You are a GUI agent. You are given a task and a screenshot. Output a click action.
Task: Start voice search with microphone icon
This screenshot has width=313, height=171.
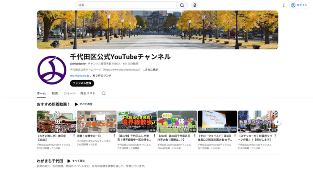tap(195, 5)
